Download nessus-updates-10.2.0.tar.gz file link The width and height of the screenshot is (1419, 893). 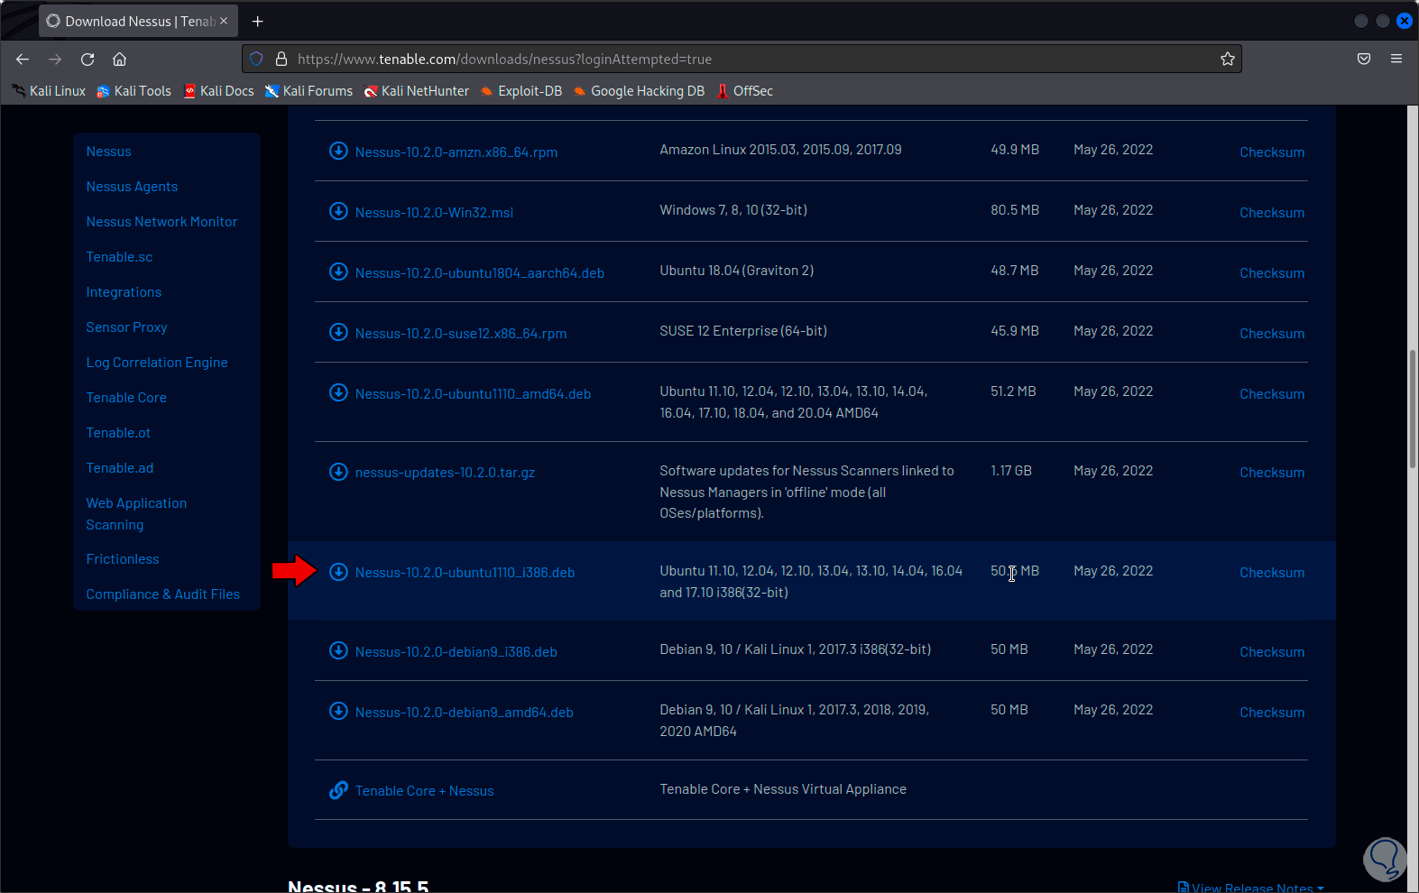[445, 473]
